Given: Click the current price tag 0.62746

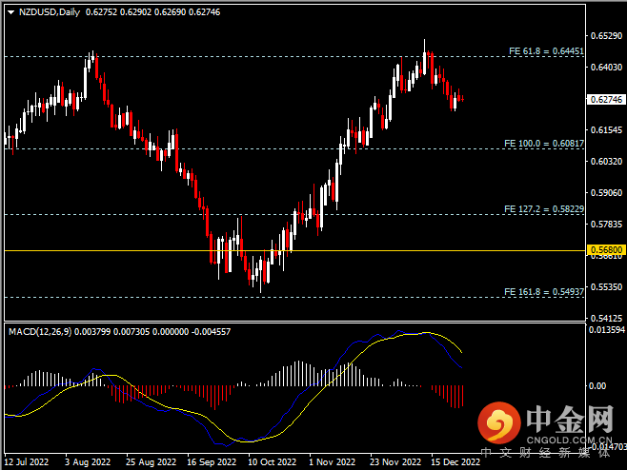Looking at the screenshot, I should click(x=606, y=99).
